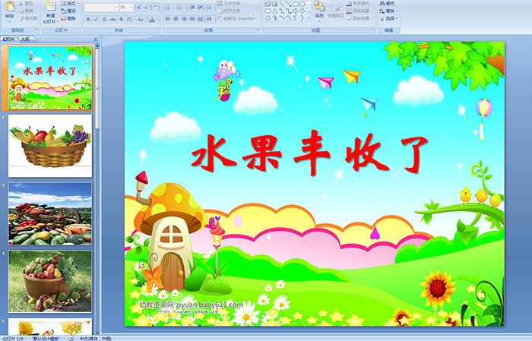Screen dimensions: 532x341
Task: Open the font size combo box
Action: [126, 8]
